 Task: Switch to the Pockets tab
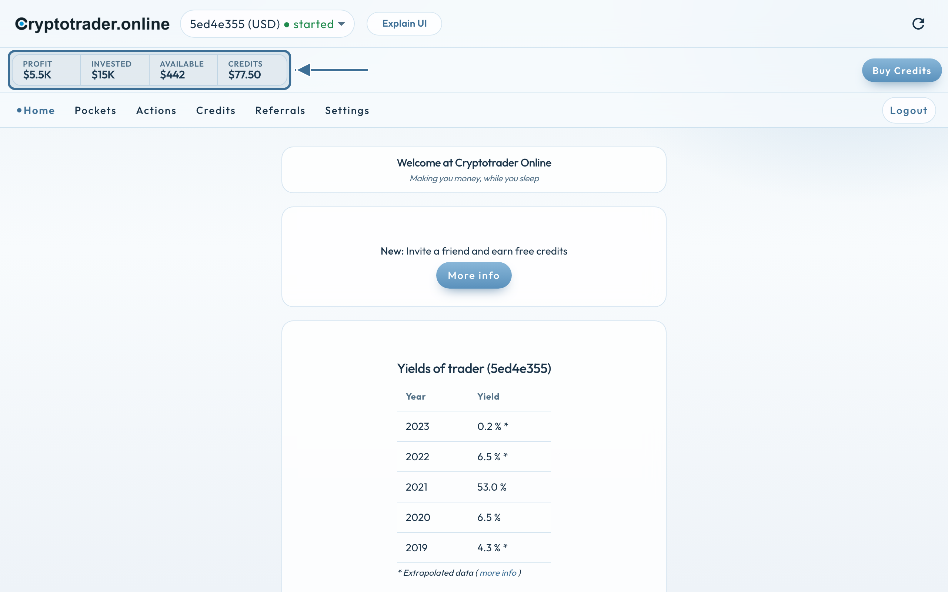click(95, 110)
